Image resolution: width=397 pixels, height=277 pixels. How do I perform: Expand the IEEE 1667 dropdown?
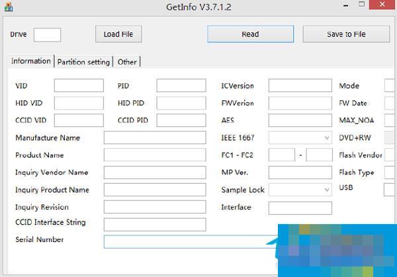(300, 138)
